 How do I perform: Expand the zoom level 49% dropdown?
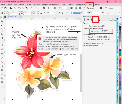coord(68,8)
